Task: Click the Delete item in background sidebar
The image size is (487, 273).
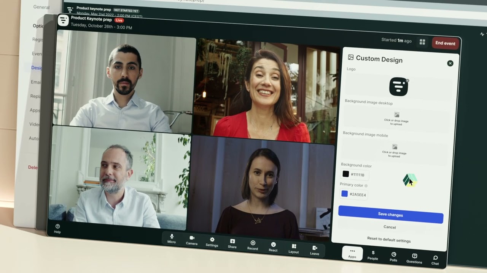Action: 33,167
